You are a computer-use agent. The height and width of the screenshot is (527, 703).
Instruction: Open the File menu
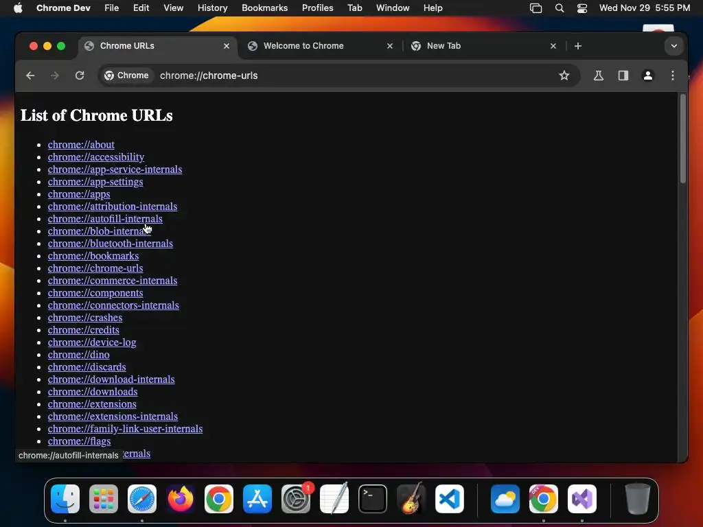(x=112, y=8)
